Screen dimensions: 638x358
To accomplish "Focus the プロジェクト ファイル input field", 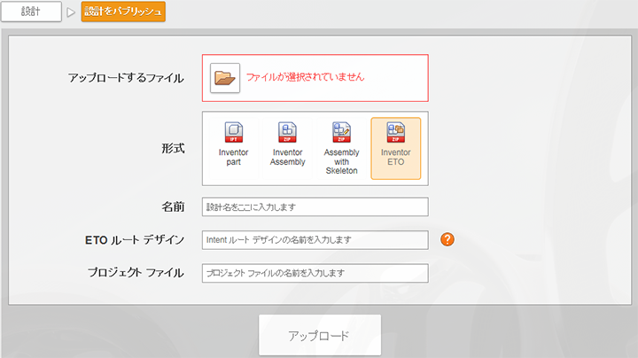I will coord(315,273).
